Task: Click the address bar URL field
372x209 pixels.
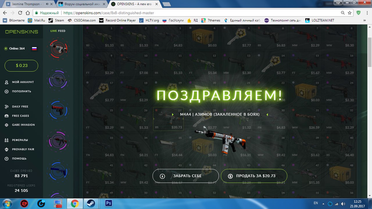Action: point(186,13)
